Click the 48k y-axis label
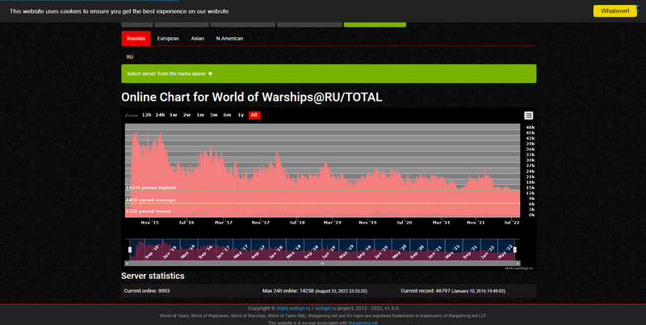Viewport: 646px width, 325px height. pyautogui.click(x=531, y=127)
